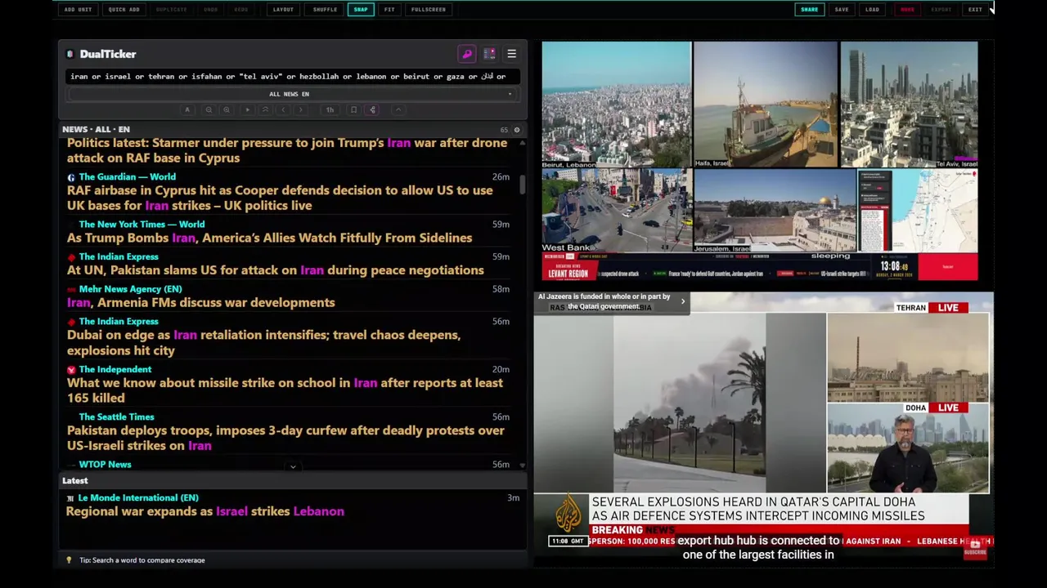Click the Indian Express icon by Pakistan headline
The width and height of the screenshot is (1047, 588).
[x=71, y=257]
